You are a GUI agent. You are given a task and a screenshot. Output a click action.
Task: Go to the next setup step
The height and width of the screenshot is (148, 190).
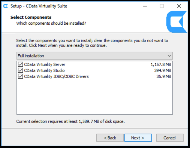(138, 138)
